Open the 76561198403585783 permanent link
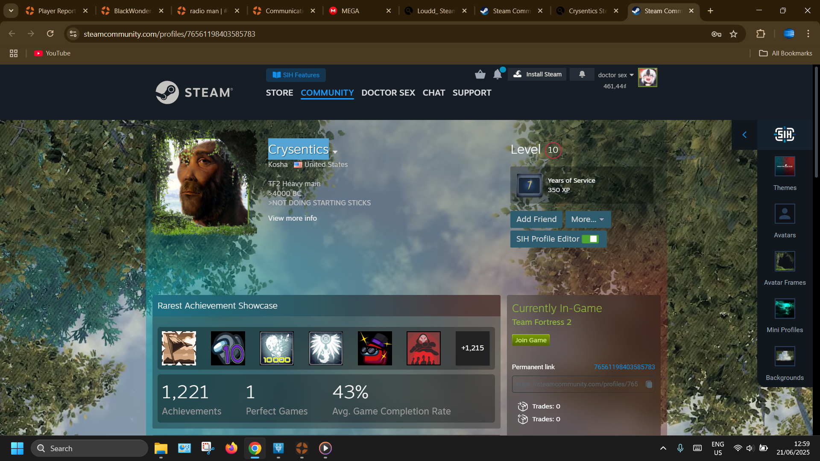This screenshot has height=461, width=820. (624, 367)
